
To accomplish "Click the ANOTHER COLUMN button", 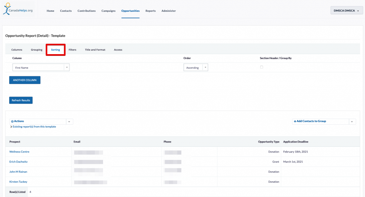I will pos(25,80).
